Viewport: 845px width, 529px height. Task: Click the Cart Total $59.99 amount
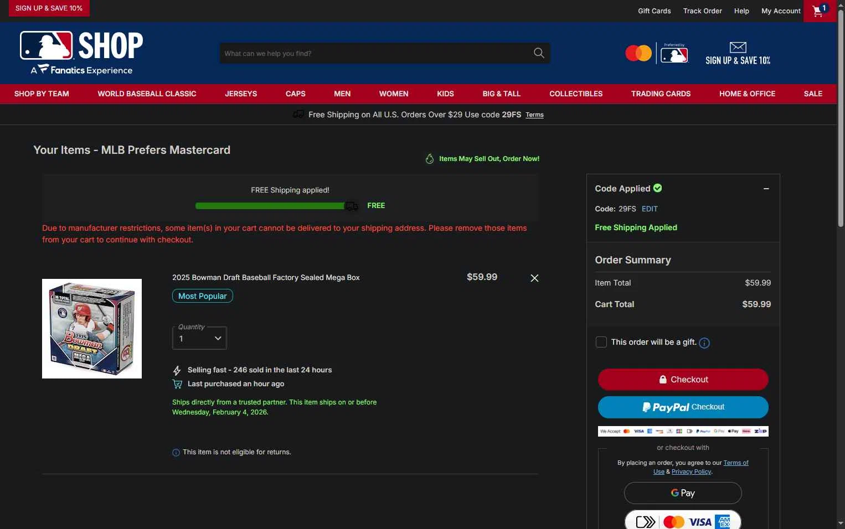[756, 304]
